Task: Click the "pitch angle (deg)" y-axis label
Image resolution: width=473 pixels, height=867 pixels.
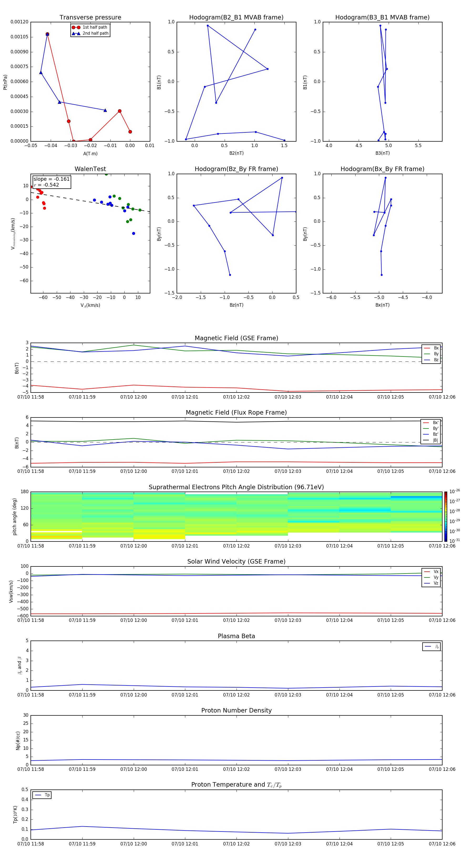Action: [14, 516]
